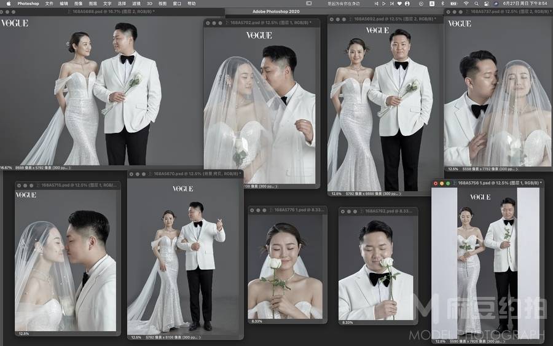Click the 12.5% zoom field in 168A5737.psd
553x346 pixels.
[x=453, y=169]
